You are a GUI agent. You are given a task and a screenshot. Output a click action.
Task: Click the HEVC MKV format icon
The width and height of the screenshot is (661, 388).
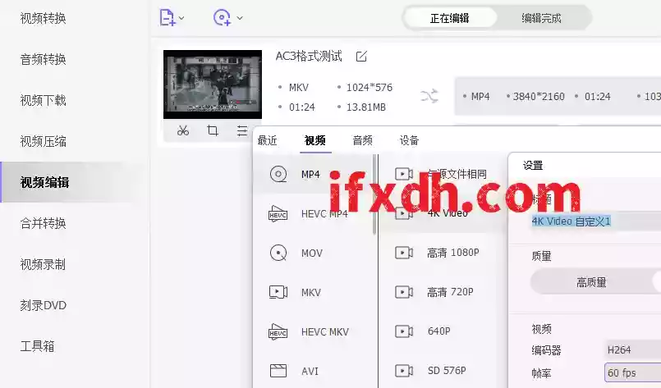pos(278,331)
